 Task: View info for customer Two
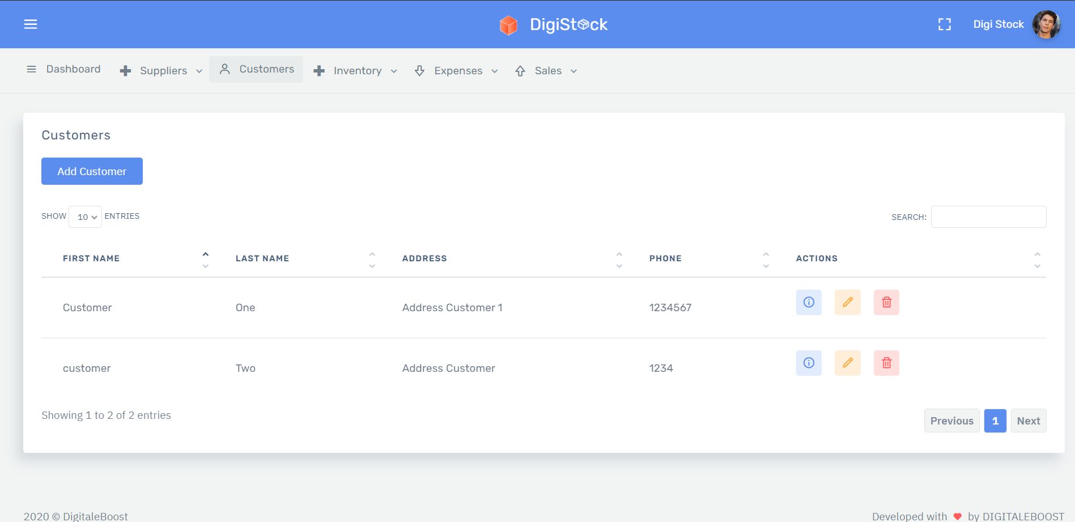click(809, 363)
